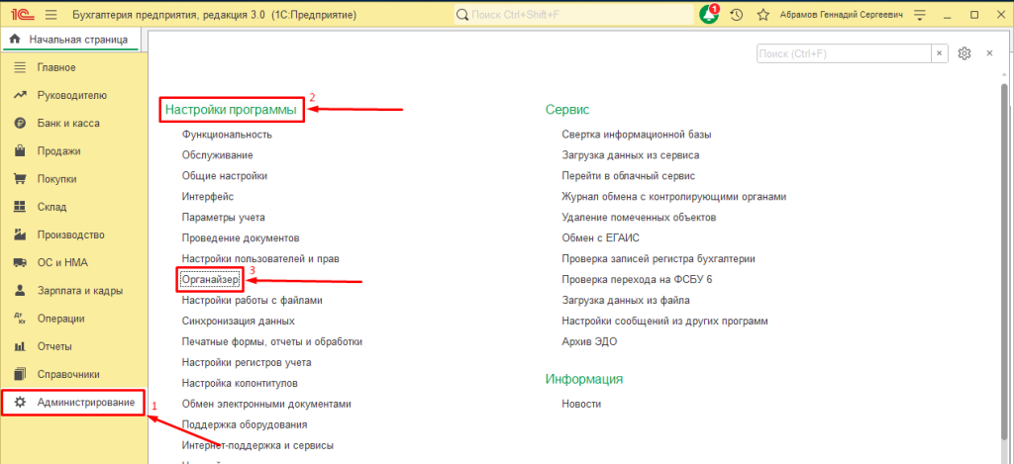Open the Руководителю section
This screenshot has height=464, width=1014.
[71, 95]
